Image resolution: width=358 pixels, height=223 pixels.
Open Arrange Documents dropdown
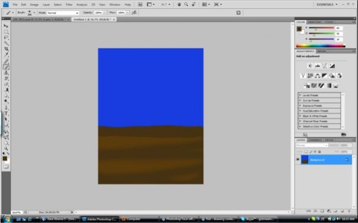pos(206,4)
